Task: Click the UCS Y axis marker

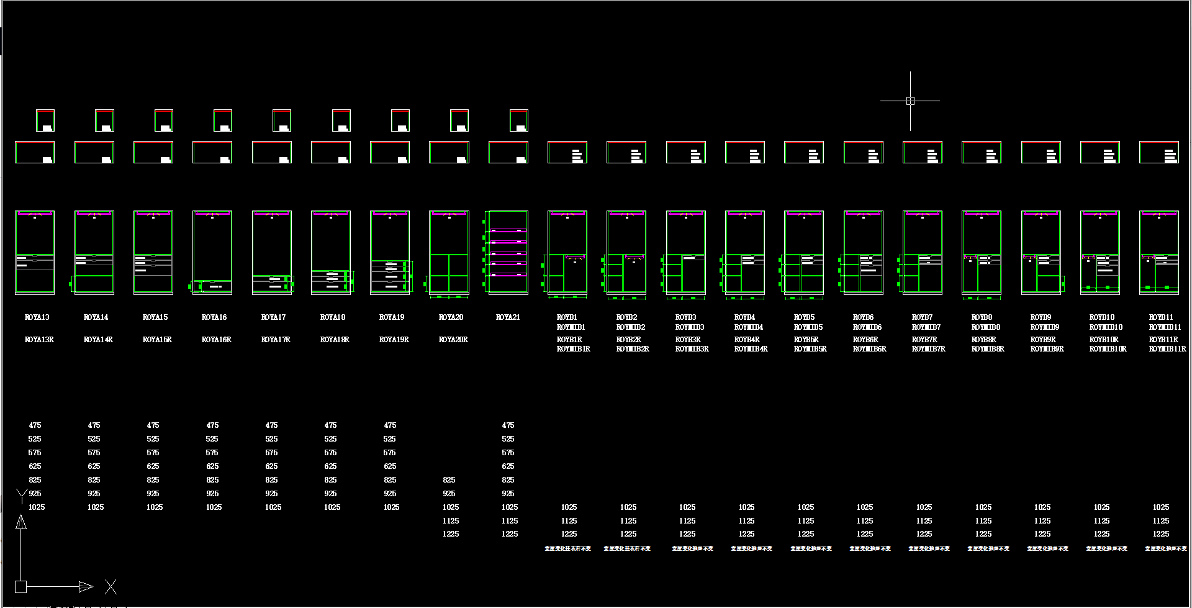Action: 22,496
